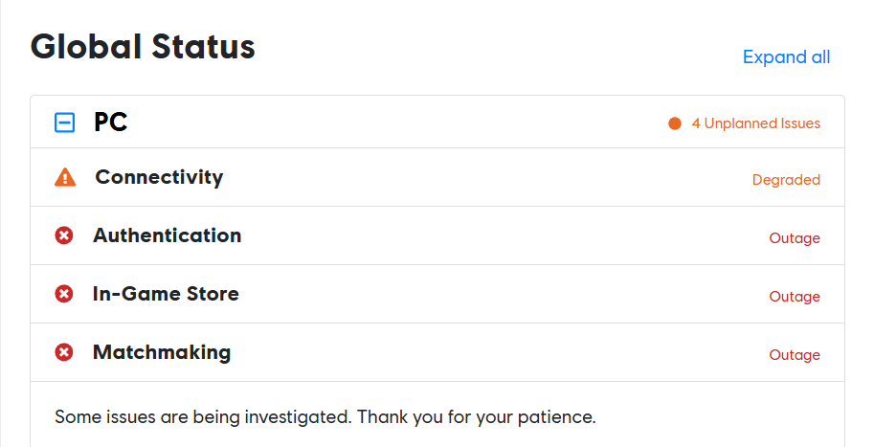Image resolution: width=874 pixels, height=447 pixels.
Task: Open the 4 Unplanned Issues summary
Action: (755, 123)
